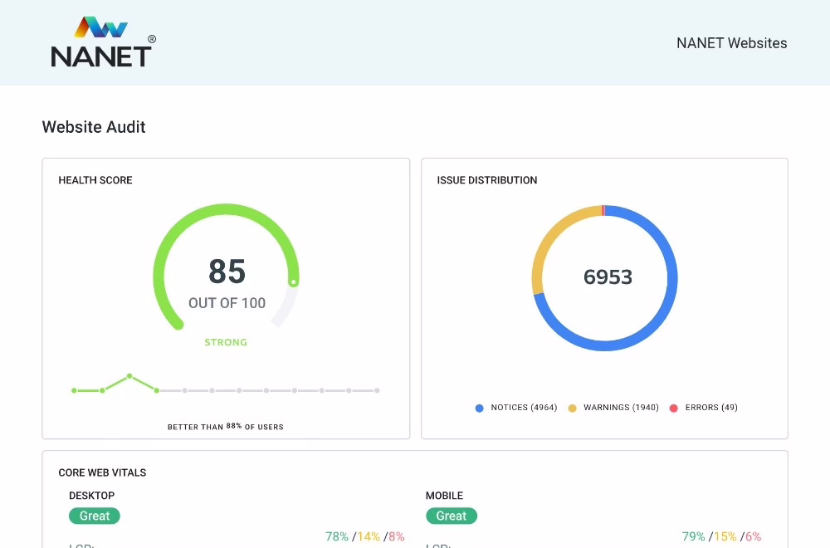Click the Core Web Vitals title

point(102,472)
